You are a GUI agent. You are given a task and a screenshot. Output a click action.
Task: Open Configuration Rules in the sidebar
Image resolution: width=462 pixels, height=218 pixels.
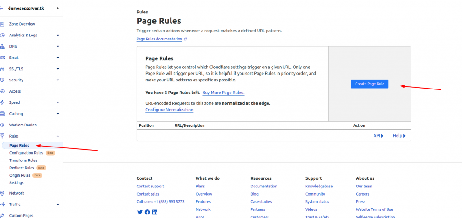coord(26,153)
